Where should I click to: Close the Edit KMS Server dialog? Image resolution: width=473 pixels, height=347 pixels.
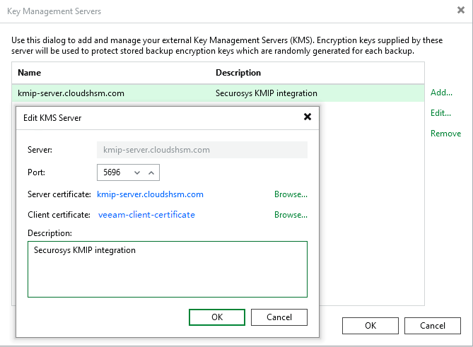(x=308, y=117)
